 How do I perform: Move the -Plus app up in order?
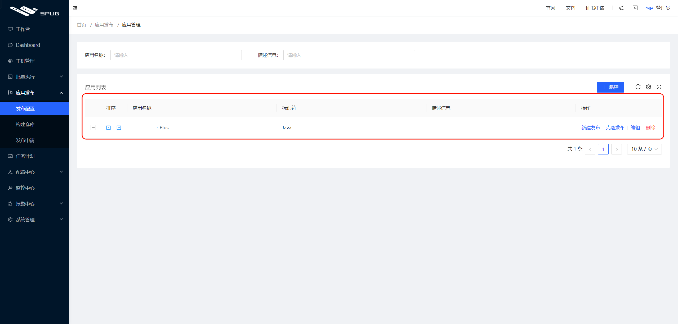tap(109, 128)
